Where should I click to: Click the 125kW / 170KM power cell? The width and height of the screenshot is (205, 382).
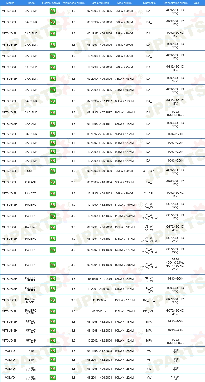tap(124, 311)
